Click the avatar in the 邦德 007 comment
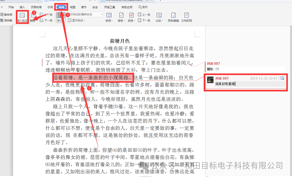 [210, 80]
